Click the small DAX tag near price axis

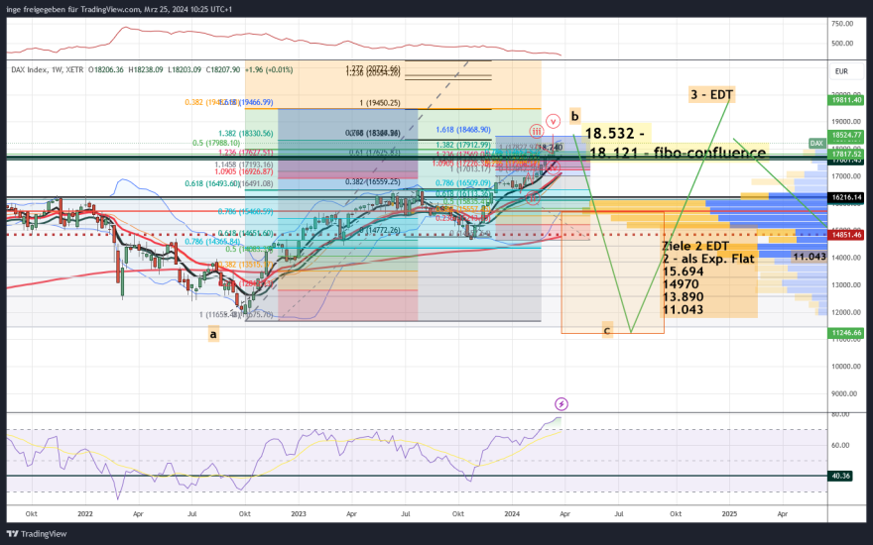click(x=816, y=144)
